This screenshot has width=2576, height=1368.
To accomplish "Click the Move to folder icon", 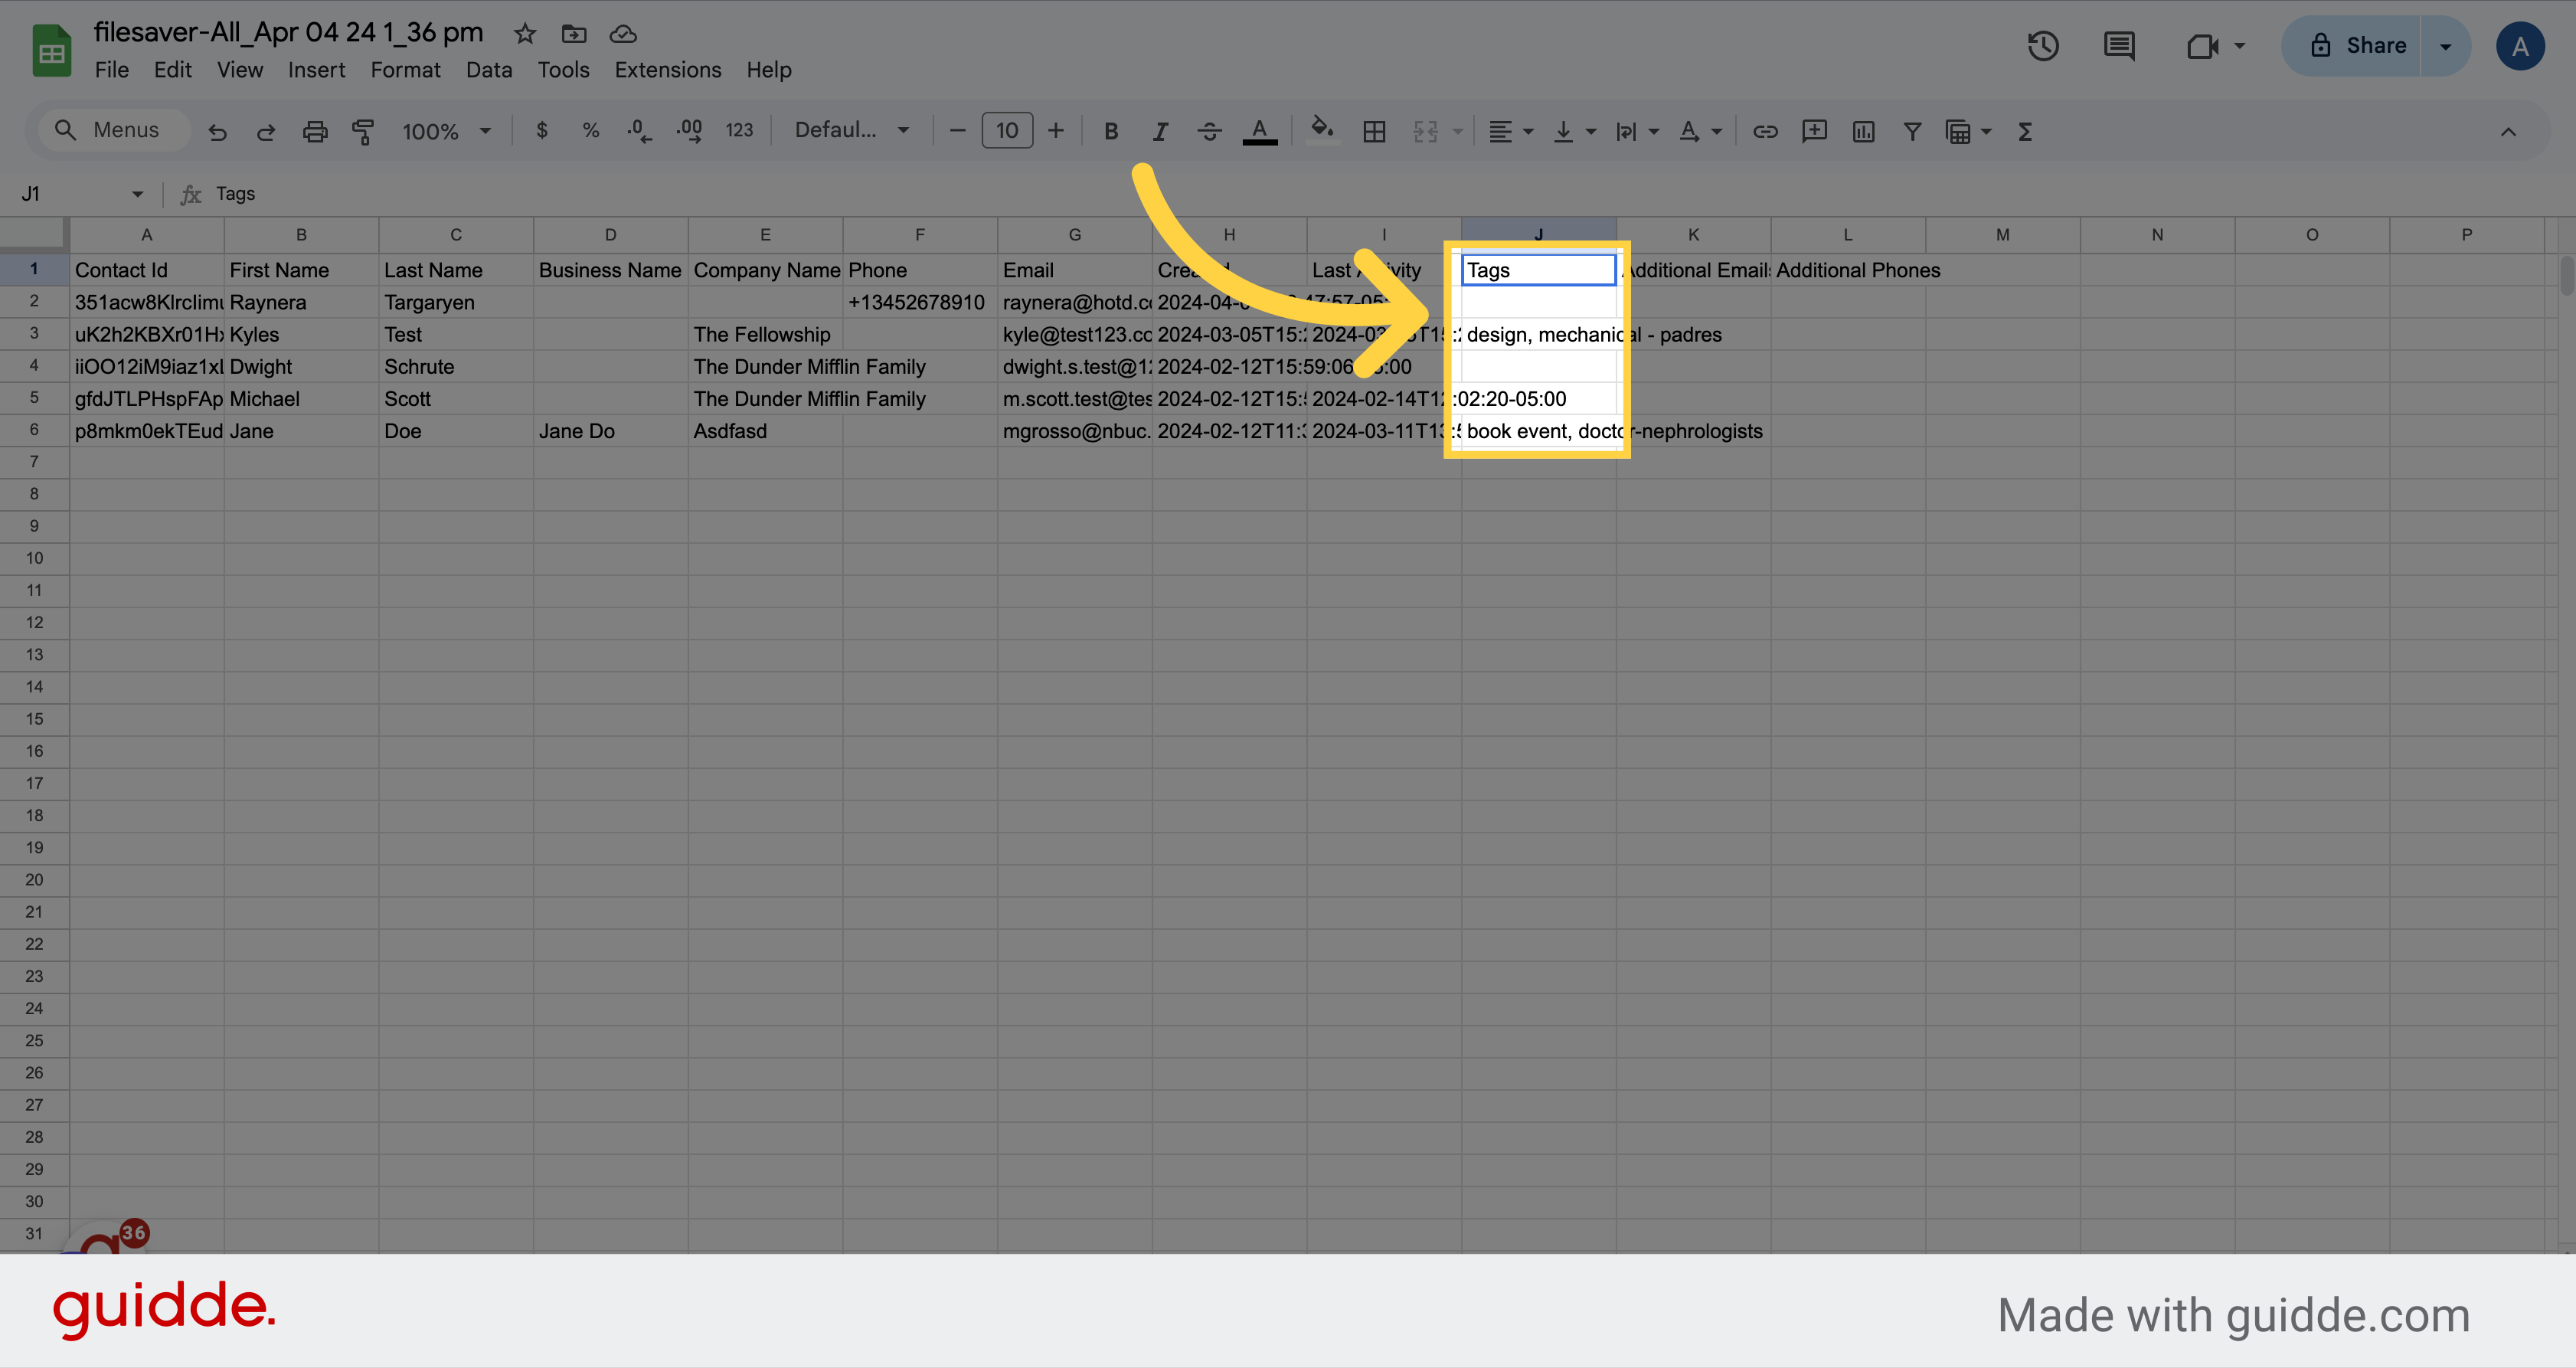I will click(574, 34).
